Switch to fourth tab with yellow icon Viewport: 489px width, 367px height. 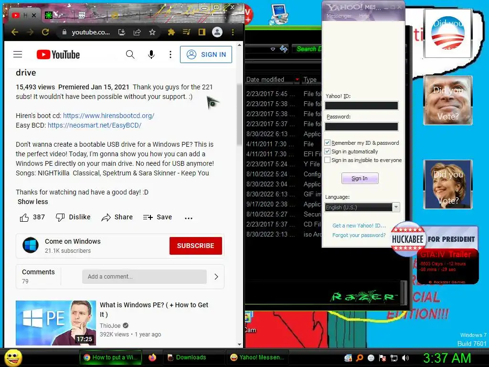(124, 15)
